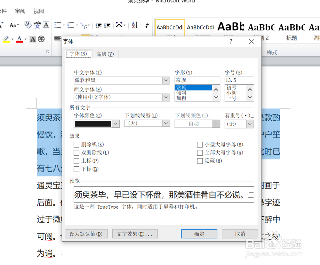
Task: Select the red font color icon
Action: (x=19, y=39)
